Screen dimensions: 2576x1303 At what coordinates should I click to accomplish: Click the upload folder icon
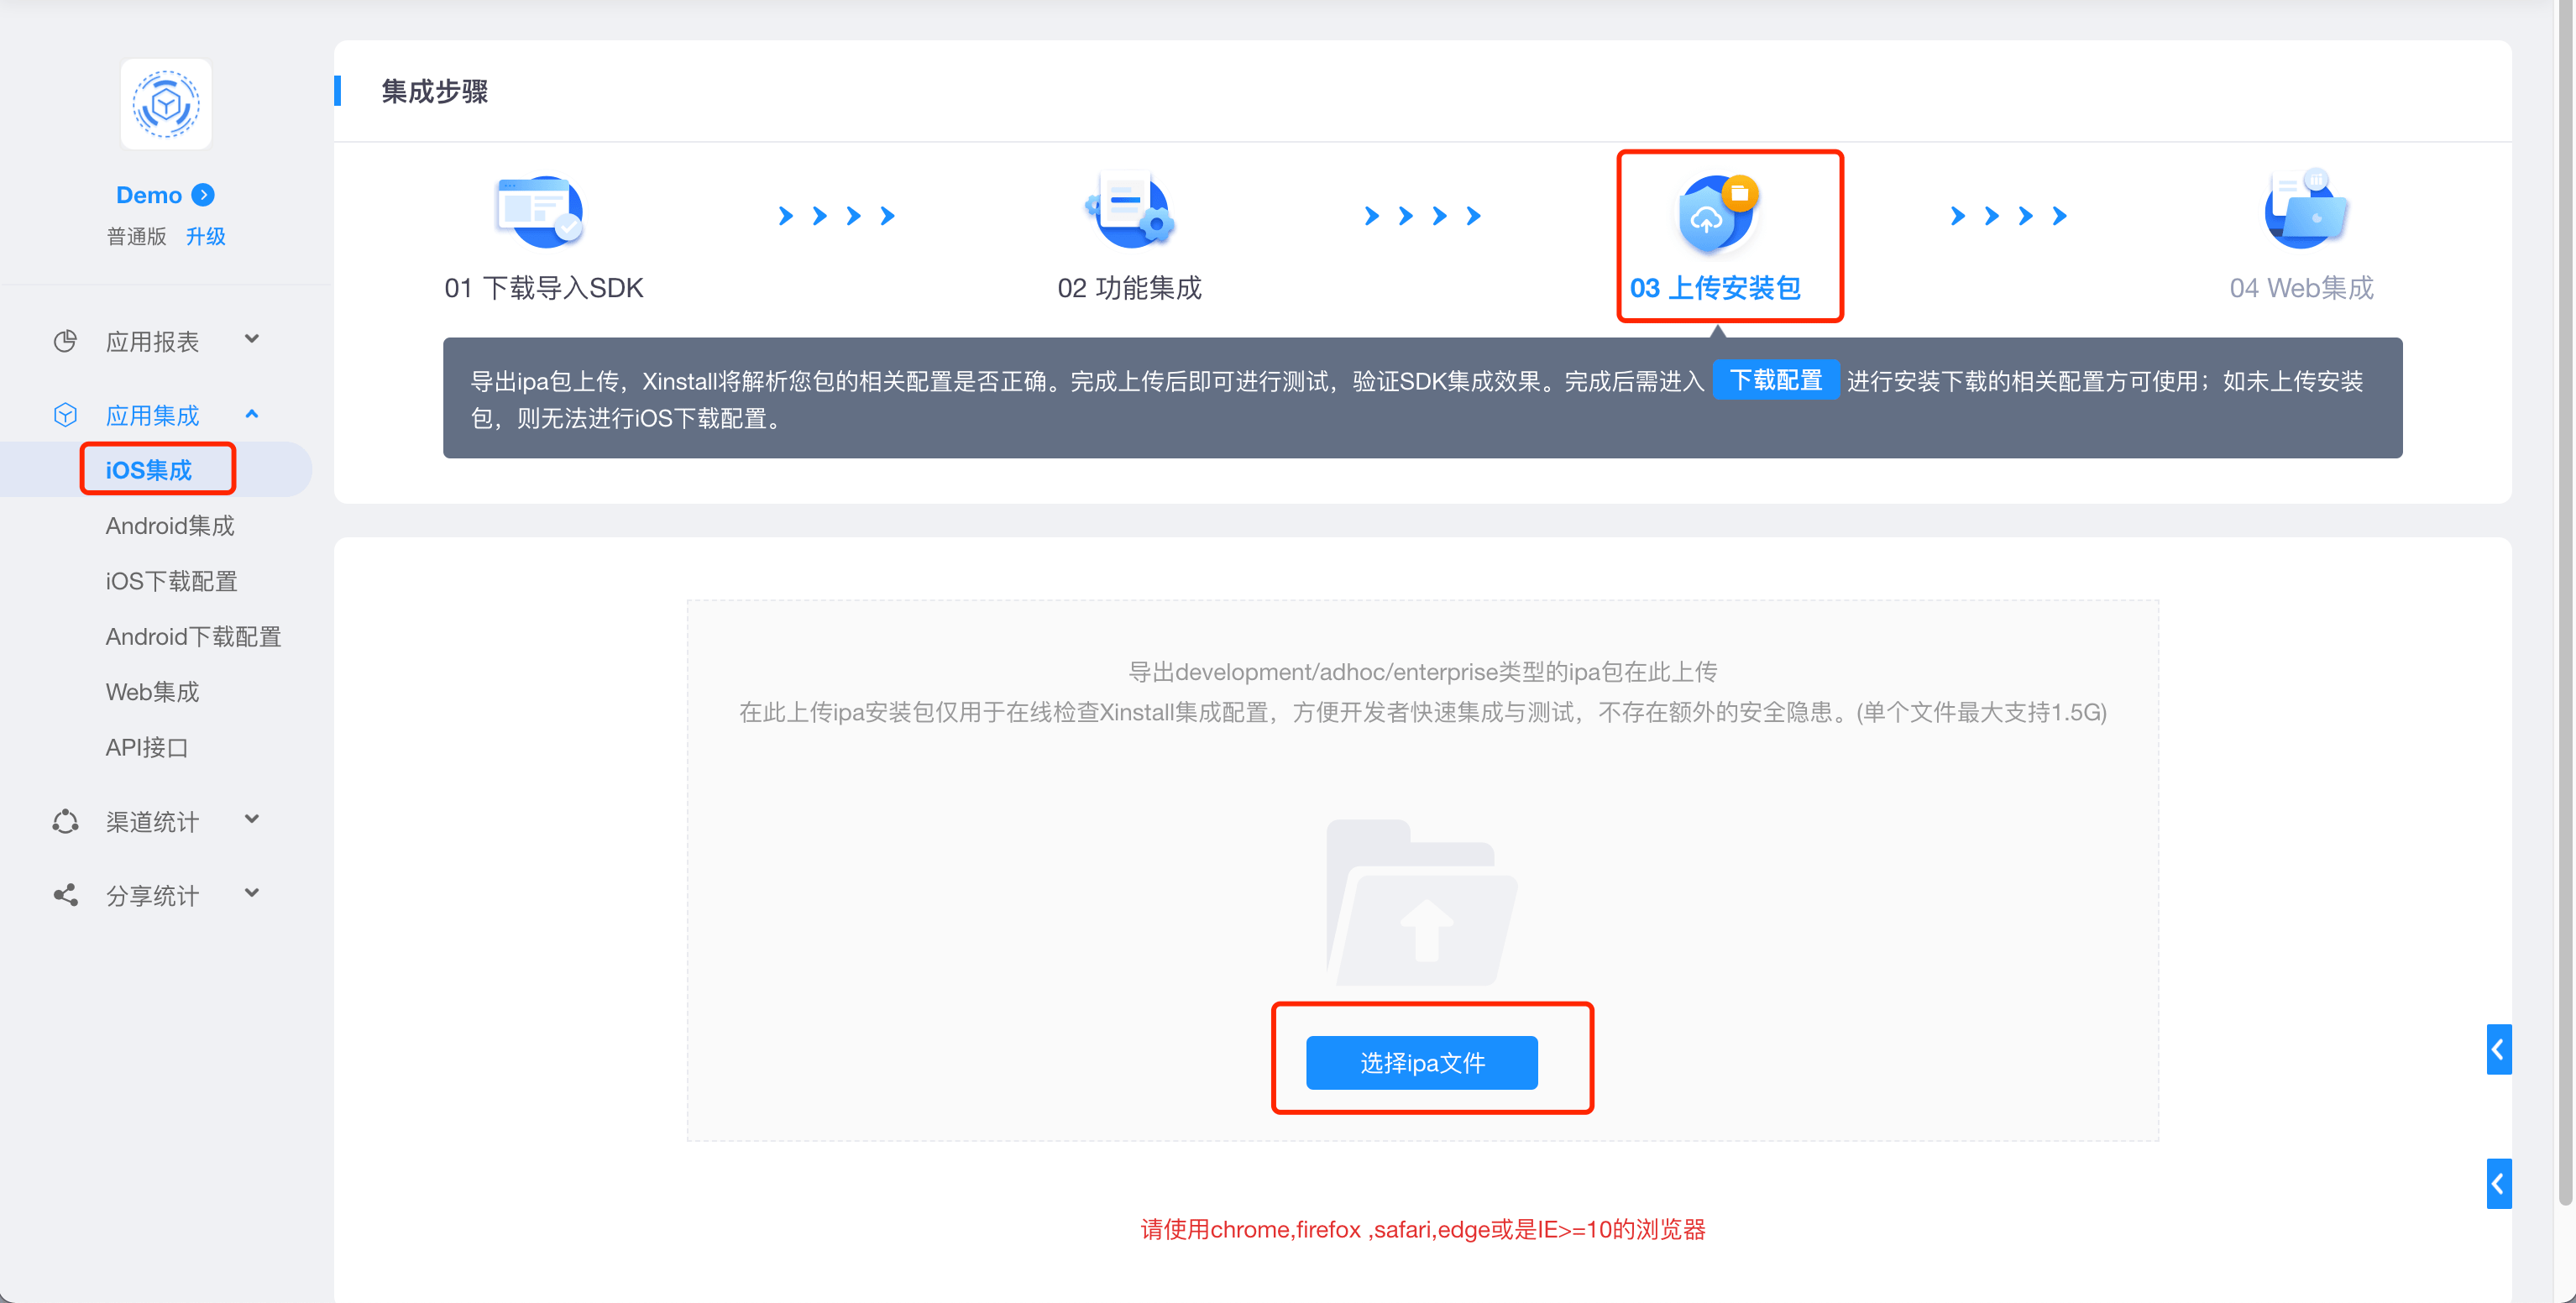coord(1422,902)
